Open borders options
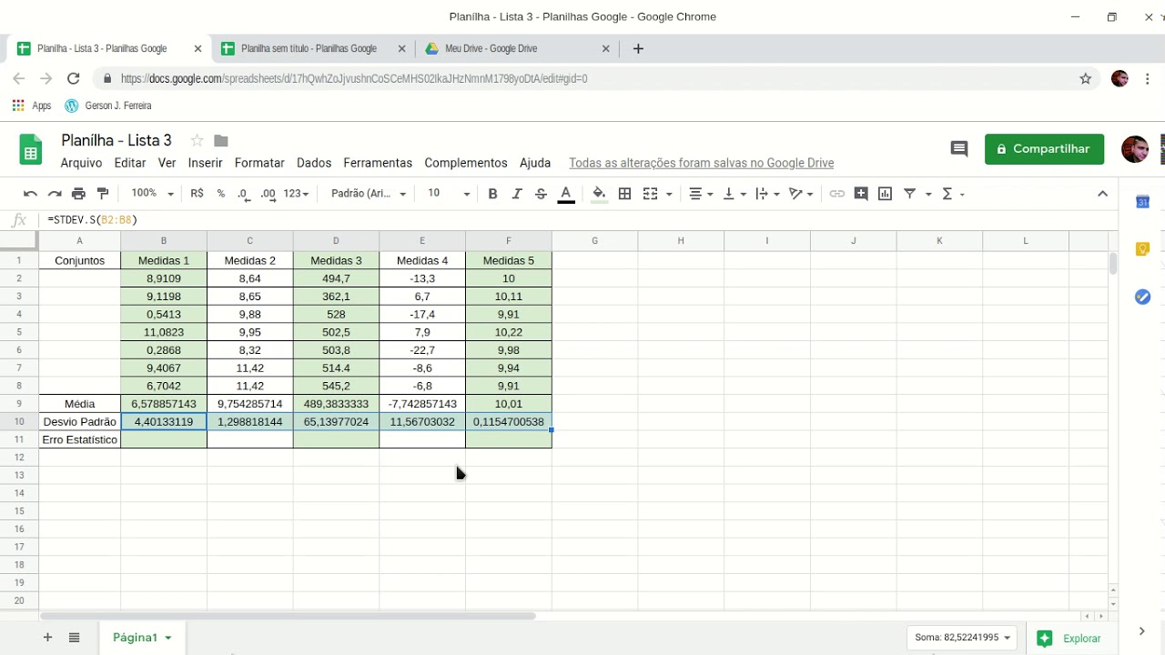This screenshot has height=655, width=1165. pos(624,194)
